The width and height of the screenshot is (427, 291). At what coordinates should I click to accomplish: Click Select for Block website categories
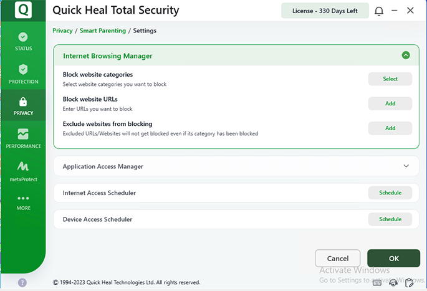[x=390, y=79]
